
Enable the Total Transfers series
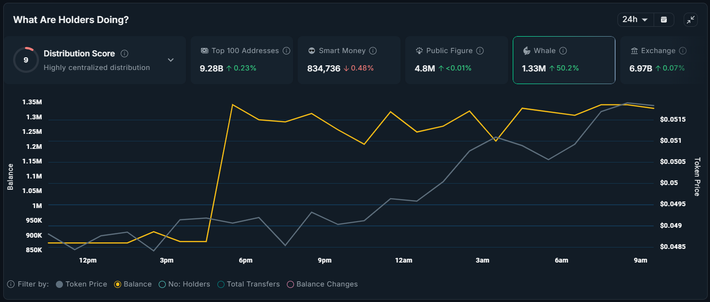(248, 284)
